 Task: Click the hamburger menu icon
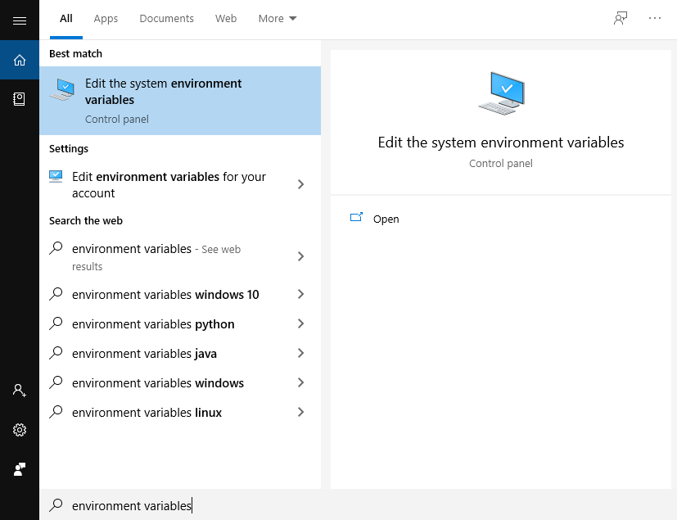(x=20, y=20)
